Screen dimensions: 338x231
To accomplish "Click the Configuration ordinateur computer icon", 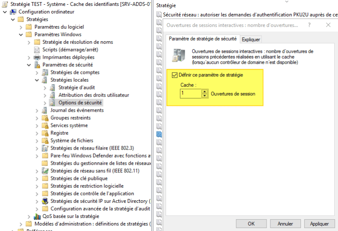I will [x=13, y=12].
